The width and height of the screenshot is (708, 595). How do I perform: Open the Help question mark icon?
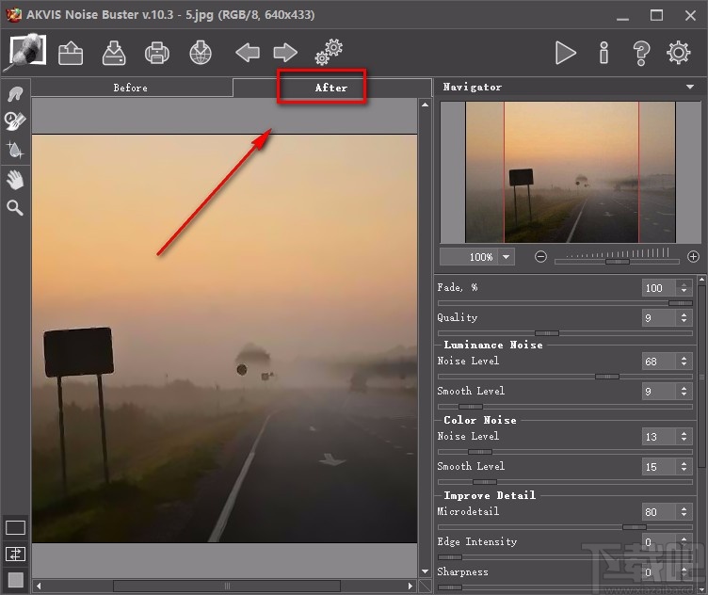click(x=641, y=53)
